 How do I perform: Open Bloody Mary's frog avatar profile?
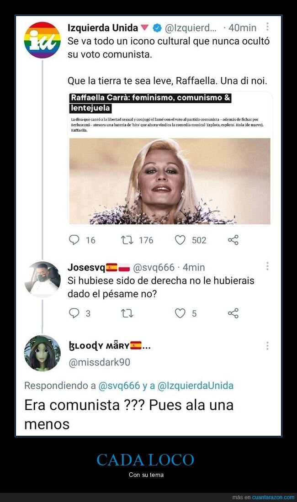click(x=42, y=353)
